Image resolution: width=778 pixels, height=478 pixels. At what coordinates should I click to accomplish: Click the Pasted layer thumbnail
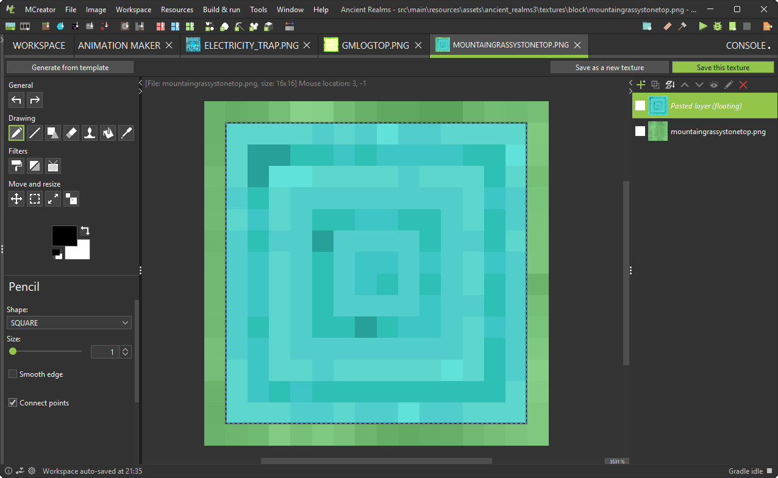[x=658, y=105]
